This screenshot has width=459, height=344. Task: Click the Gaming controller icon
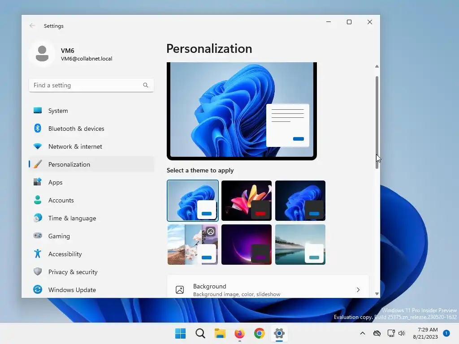38,236
